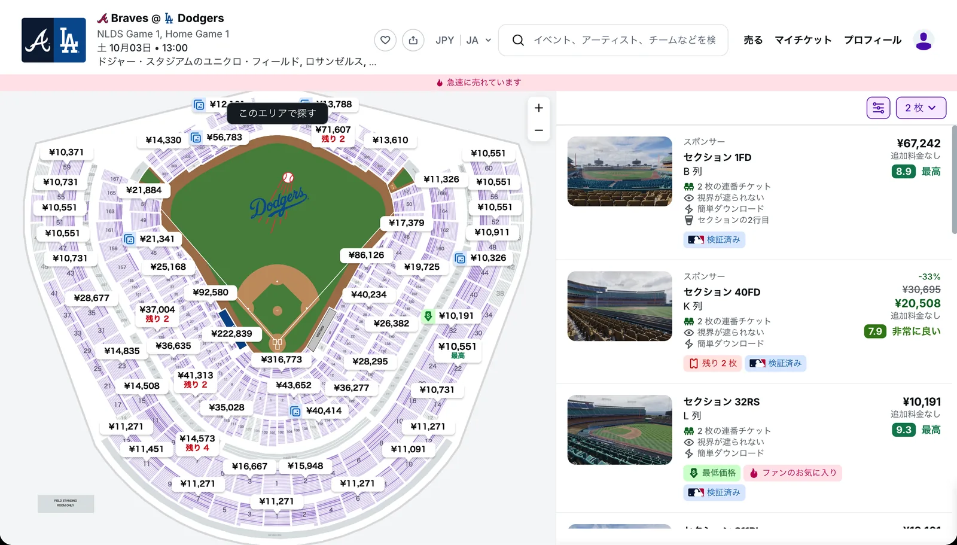Open the JPY JA currency language selector
This screenshot has width=957, height=545.
464,40
